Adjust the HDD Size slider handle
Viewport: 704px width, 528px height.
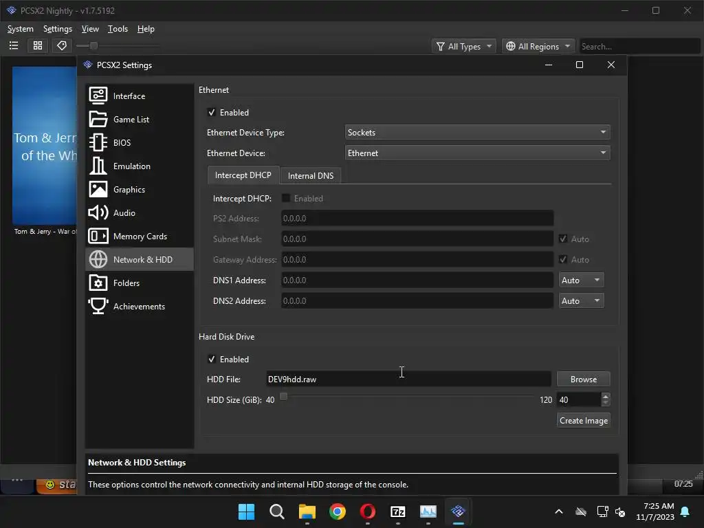click(x=283, y=397)
